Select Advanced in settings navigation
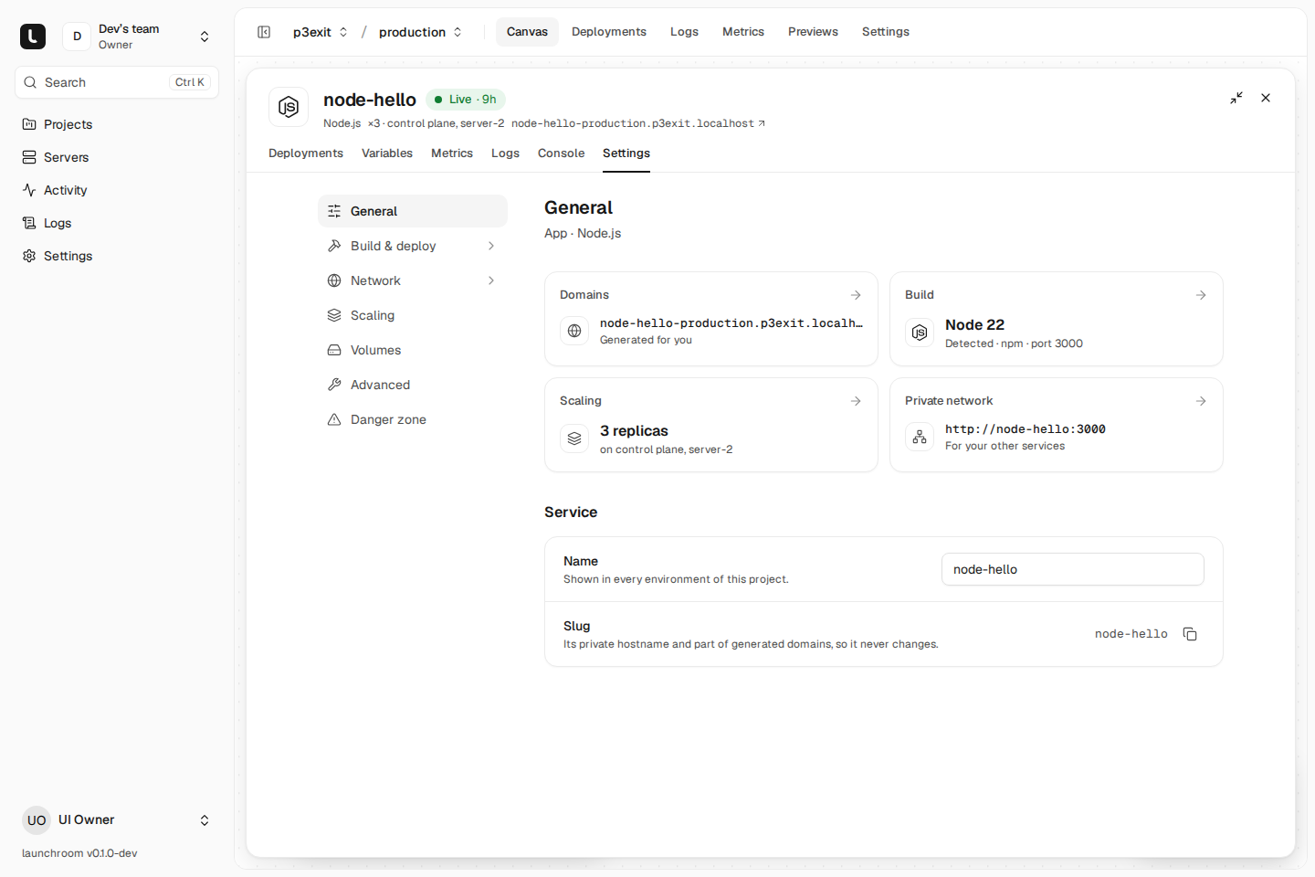The image size is (1315, 877). tap(413, 385)
